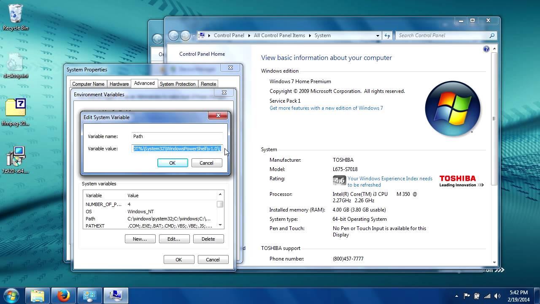Screen dimensions: 540x304
Task: Click Cancel in Edit System Variable dialog
Action: (x=206, y=163)
